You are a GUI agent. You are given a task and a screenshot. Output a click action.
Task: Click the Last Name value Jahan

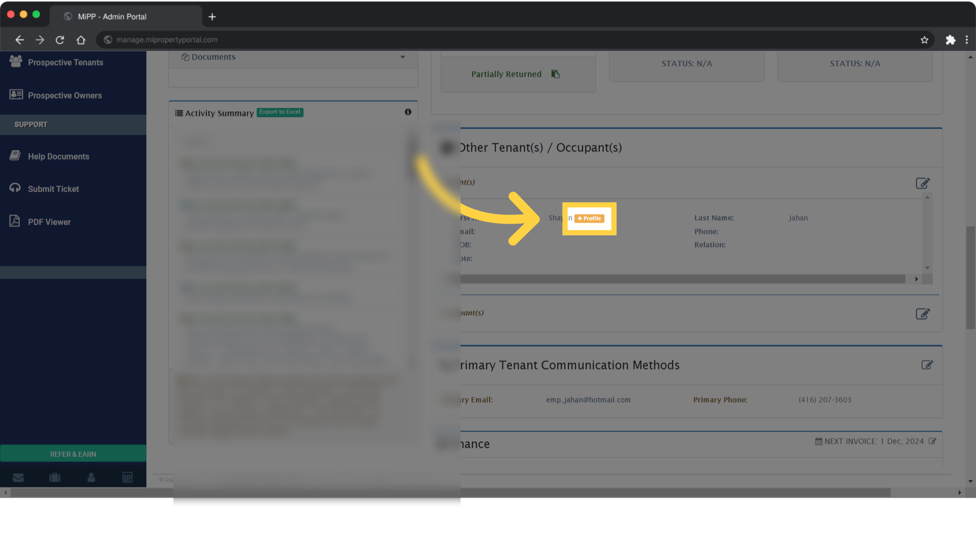click(798, 218)
